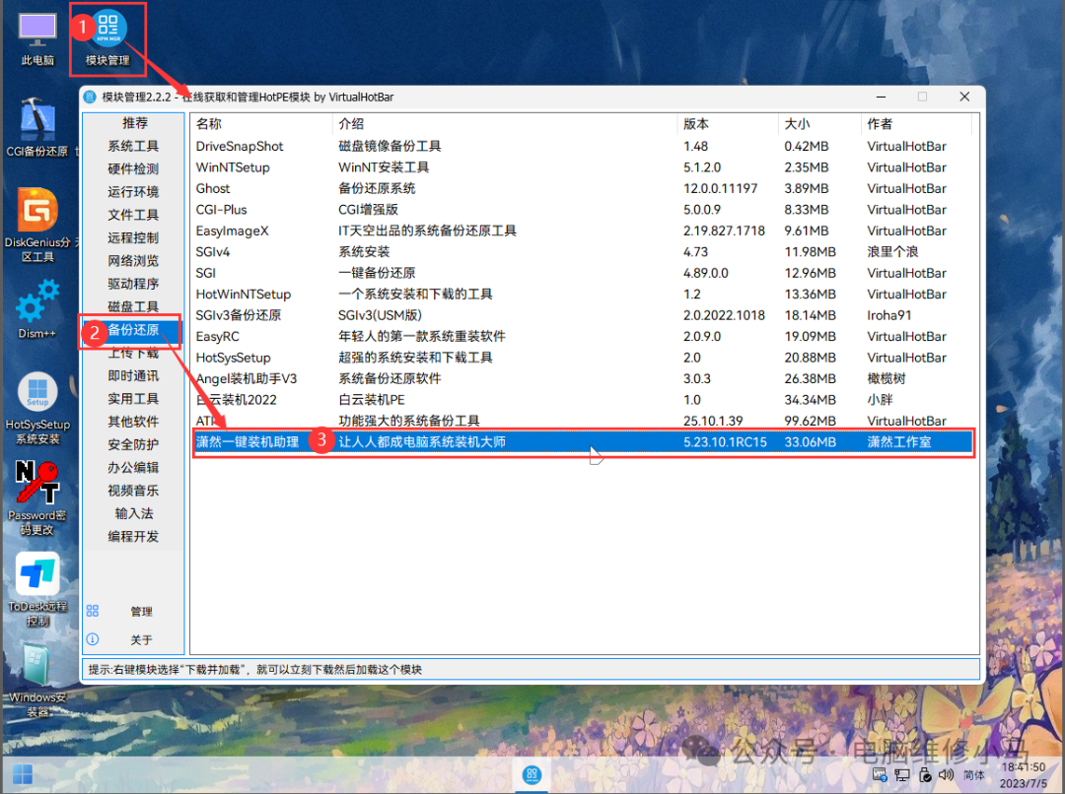This screenshot has width=1065, height=794.
Task: Select the HotSysSetup module row
Action: 584,357
